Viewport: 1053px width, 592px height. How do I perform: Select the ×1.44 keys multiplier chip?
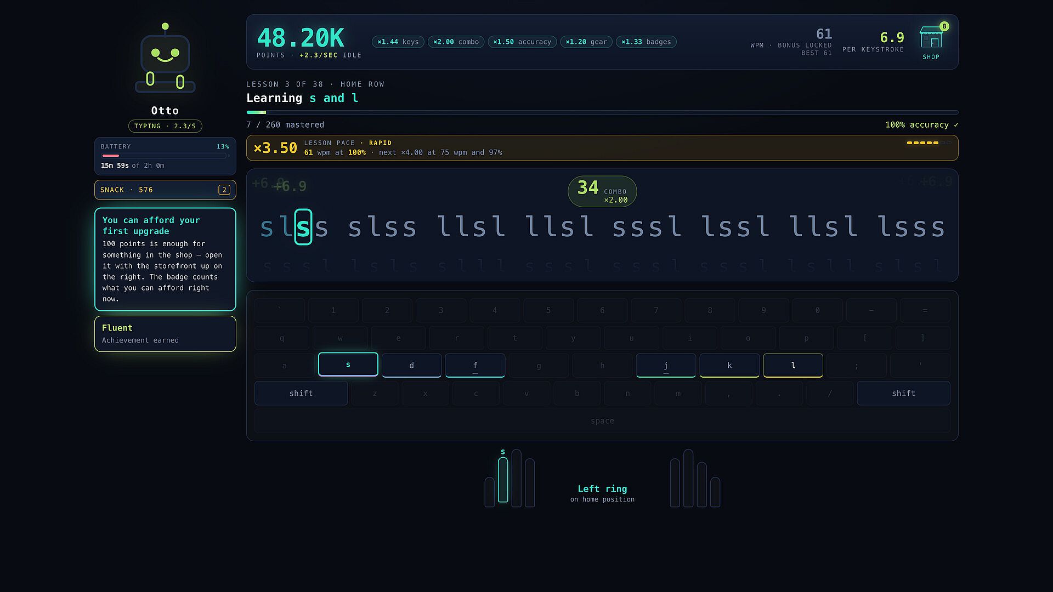(398, 42)
